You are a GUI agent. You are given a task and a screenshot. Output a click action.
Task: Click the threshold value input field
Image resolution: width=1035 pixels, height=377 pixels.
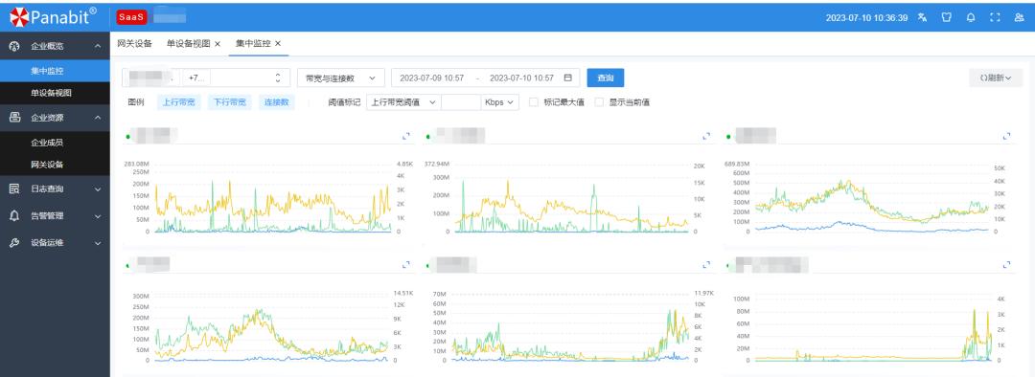(461, 102)
